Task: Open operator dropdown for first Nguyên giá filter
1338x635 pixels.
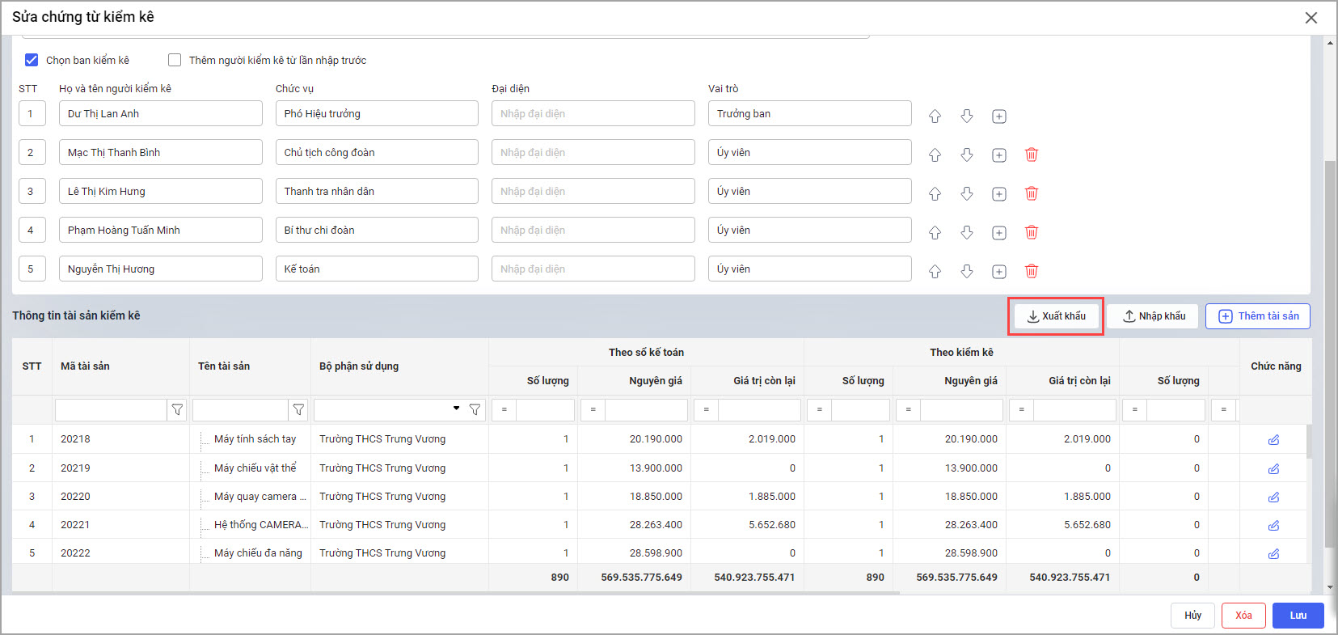Action: 593,410
